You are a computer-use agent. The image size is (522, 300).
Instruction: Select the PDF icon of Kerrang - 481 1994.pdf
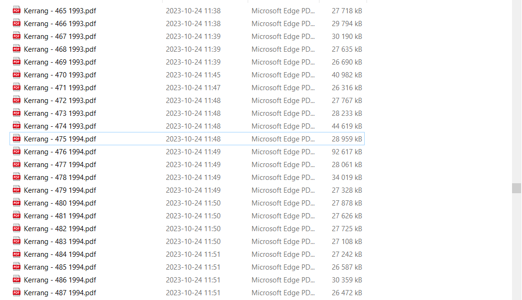tap(16, 216)
